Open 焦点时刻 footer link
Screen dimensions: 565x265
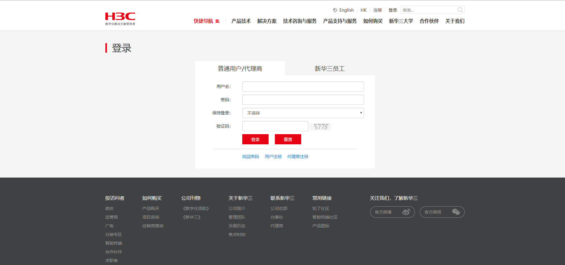click(x=237, y=234)
